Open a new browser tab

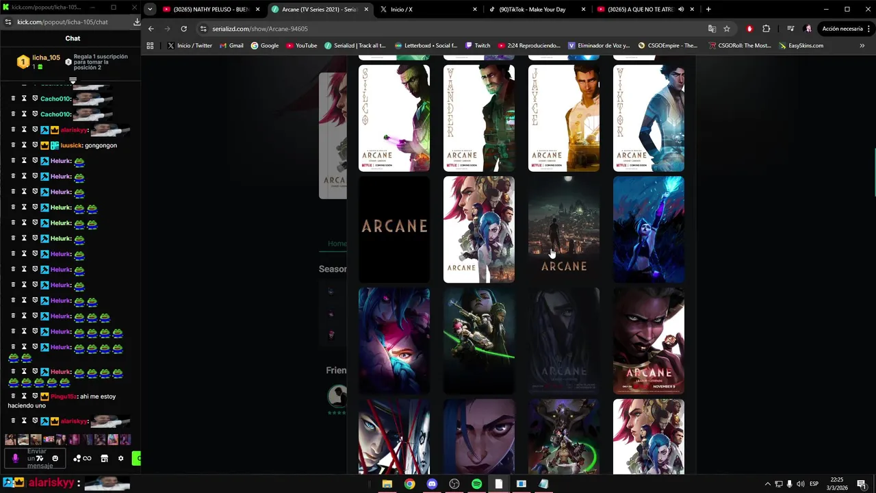point(708,10)
